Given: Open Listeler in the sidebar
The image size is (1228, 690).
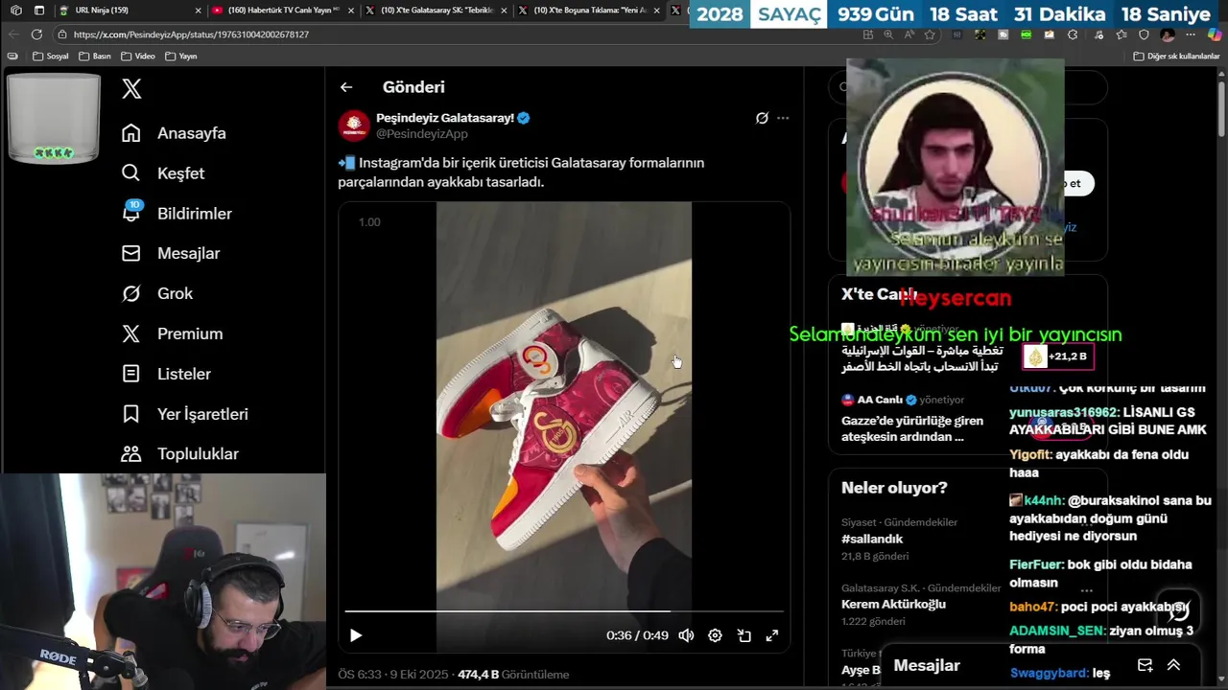Looking at the screenshot, I should tap(166, 374).
